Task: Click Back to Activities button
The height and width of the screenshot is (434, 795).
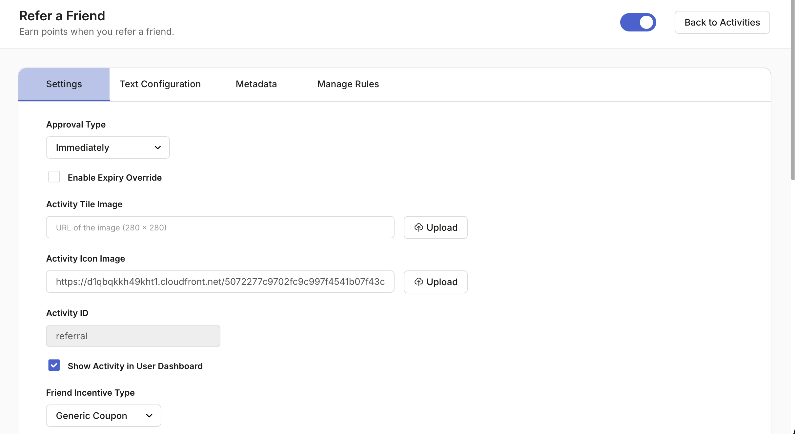Action: 722,22
